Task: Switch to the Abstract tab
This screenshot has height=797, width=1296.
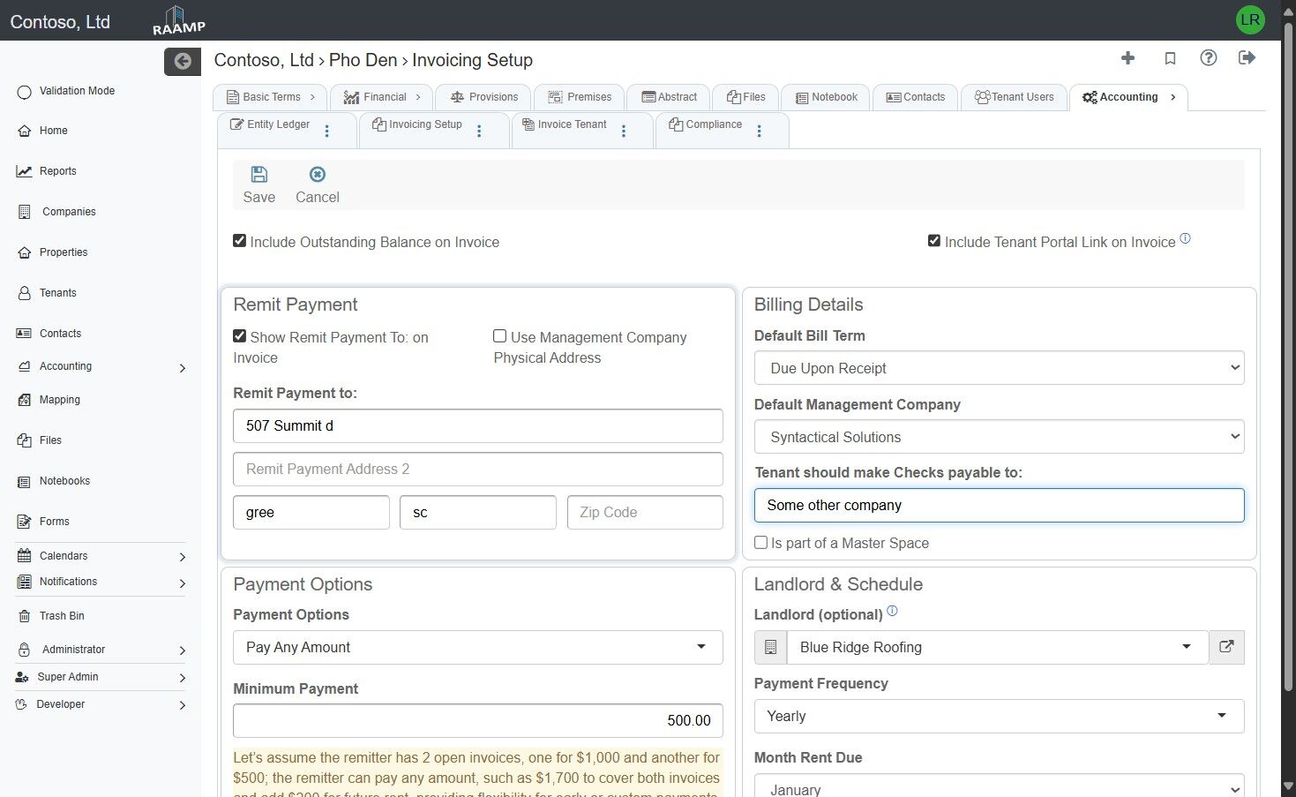Action: tap(669, 97)
